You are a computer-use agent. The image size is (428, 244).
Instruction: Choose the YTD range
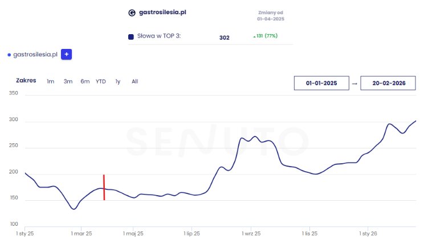click(101, 81)
